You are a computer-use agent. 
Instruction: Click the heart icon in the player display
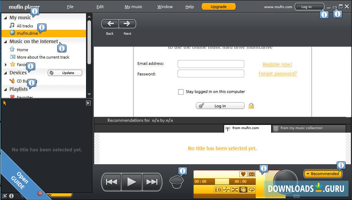[243, 174]
